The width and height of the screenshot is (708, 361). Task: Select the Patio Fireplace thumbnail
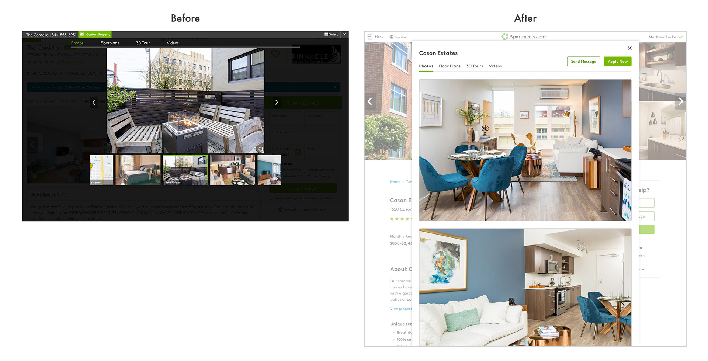tap(185, 170)
